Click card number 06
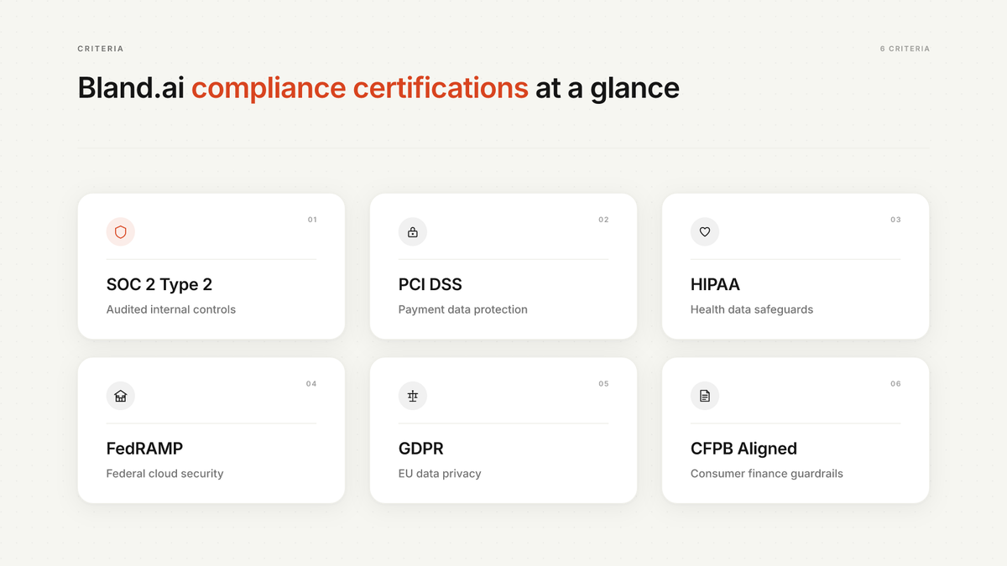Viewport: 1007px width, 566px height. tap(896, 384)
